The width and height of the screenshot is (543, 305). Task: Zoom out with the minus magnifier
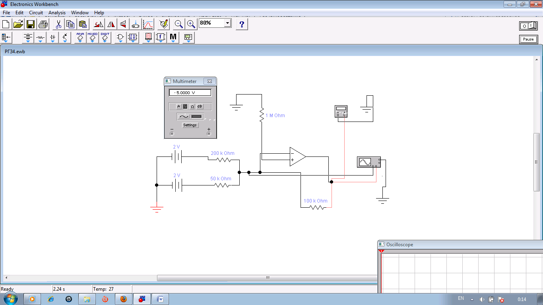click(179, 24)
